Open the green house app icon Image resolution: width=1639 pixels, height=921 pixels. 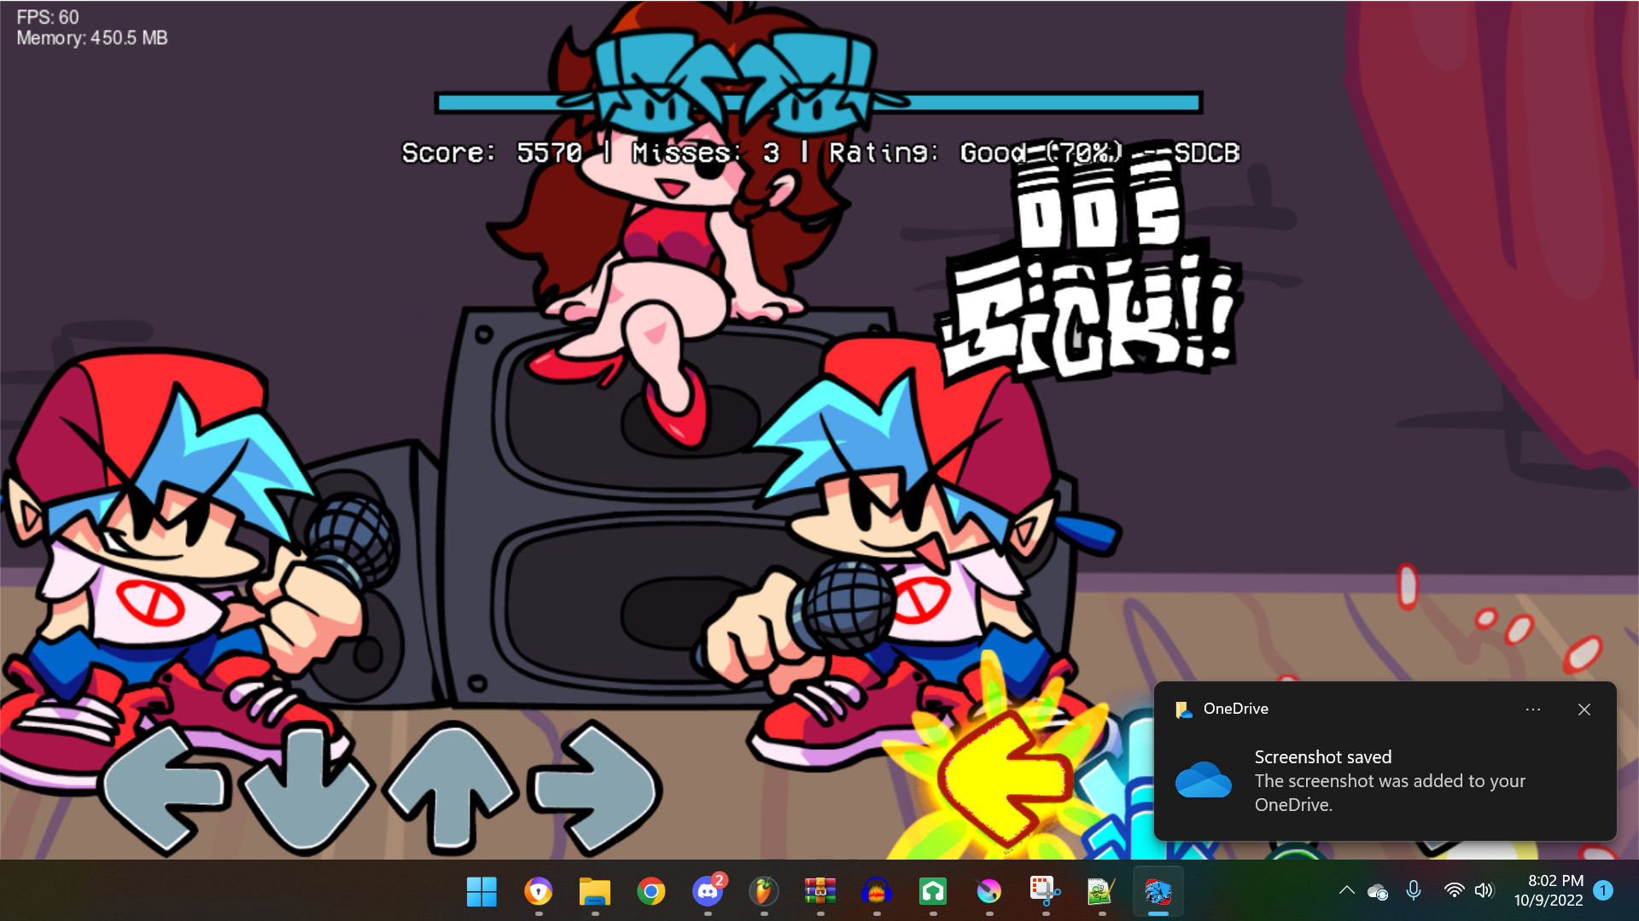933,892
